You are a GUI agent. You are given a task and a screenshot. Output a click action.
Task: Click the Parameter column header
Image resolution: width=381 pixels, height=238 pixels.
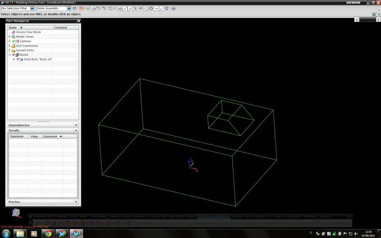click(x=19, y=136)
